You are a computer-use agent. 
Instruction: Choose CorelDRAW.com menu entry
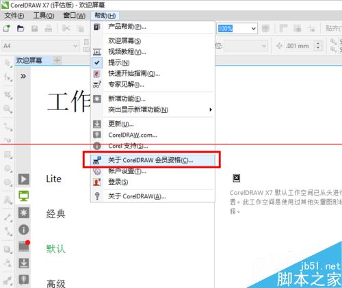coord(153,135)
